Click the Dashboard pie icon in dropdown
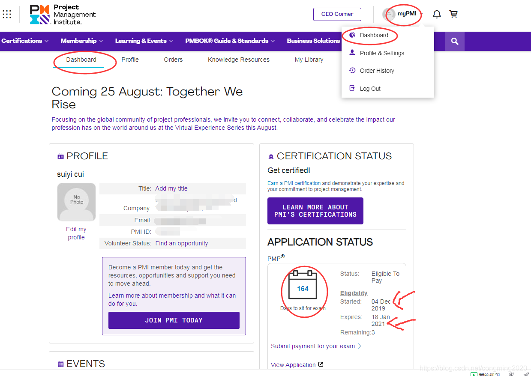531x376 pixels. coord(352,35)
